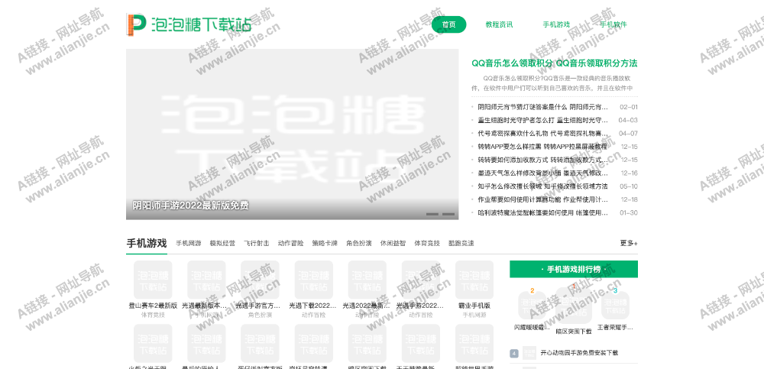764x369 pixels.
Task: Go to the 首页 navigation tab
Action: pos(448,24)
